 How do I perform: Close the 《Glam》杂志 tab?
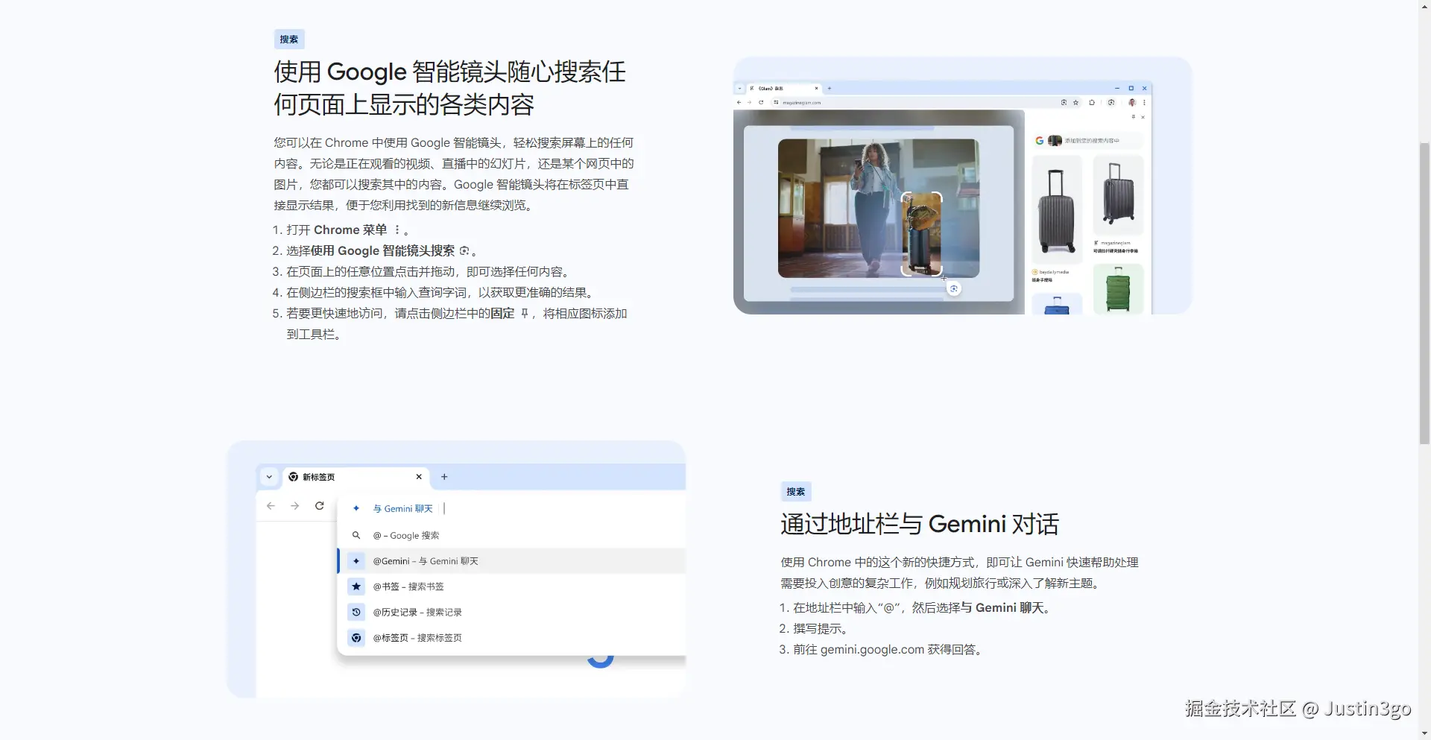click(x=816, y=88)
